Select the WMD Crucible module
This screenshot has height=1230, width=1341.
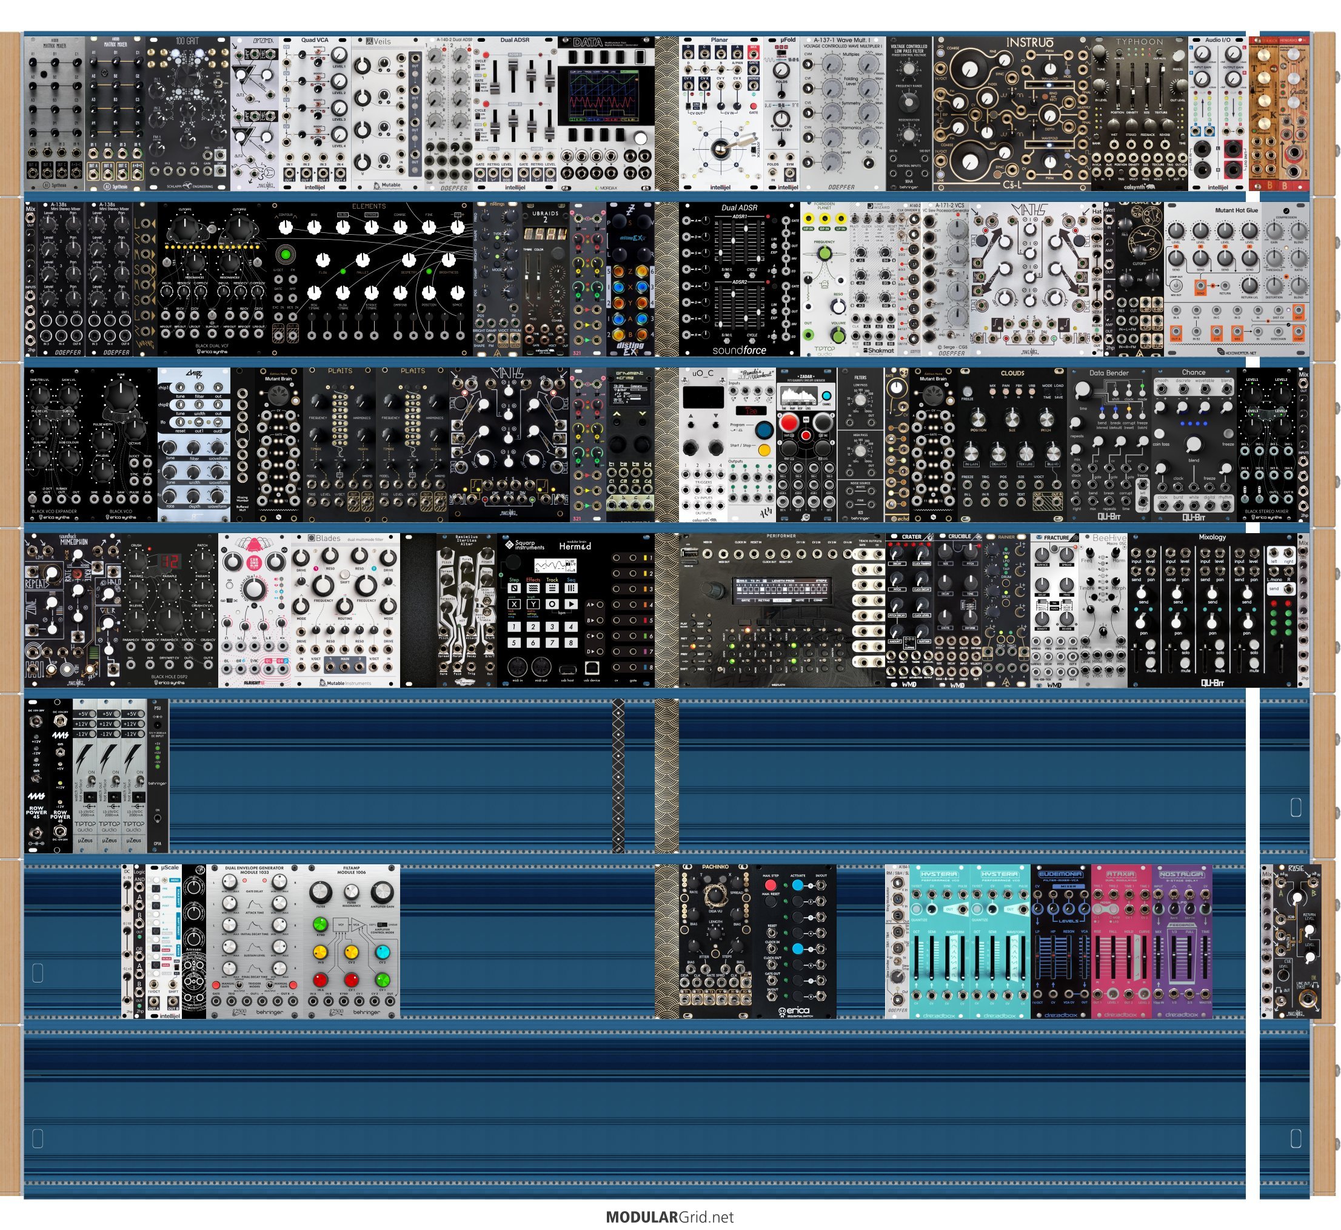pos(958,610)
